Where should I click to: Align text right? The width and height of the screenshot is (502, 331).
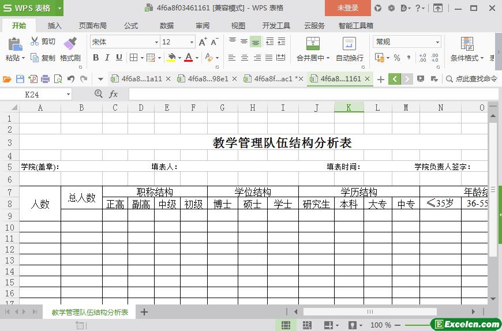257,58
